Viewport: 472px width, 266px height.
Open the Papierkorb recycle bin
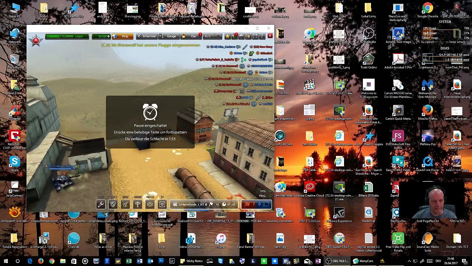[15, 62]
